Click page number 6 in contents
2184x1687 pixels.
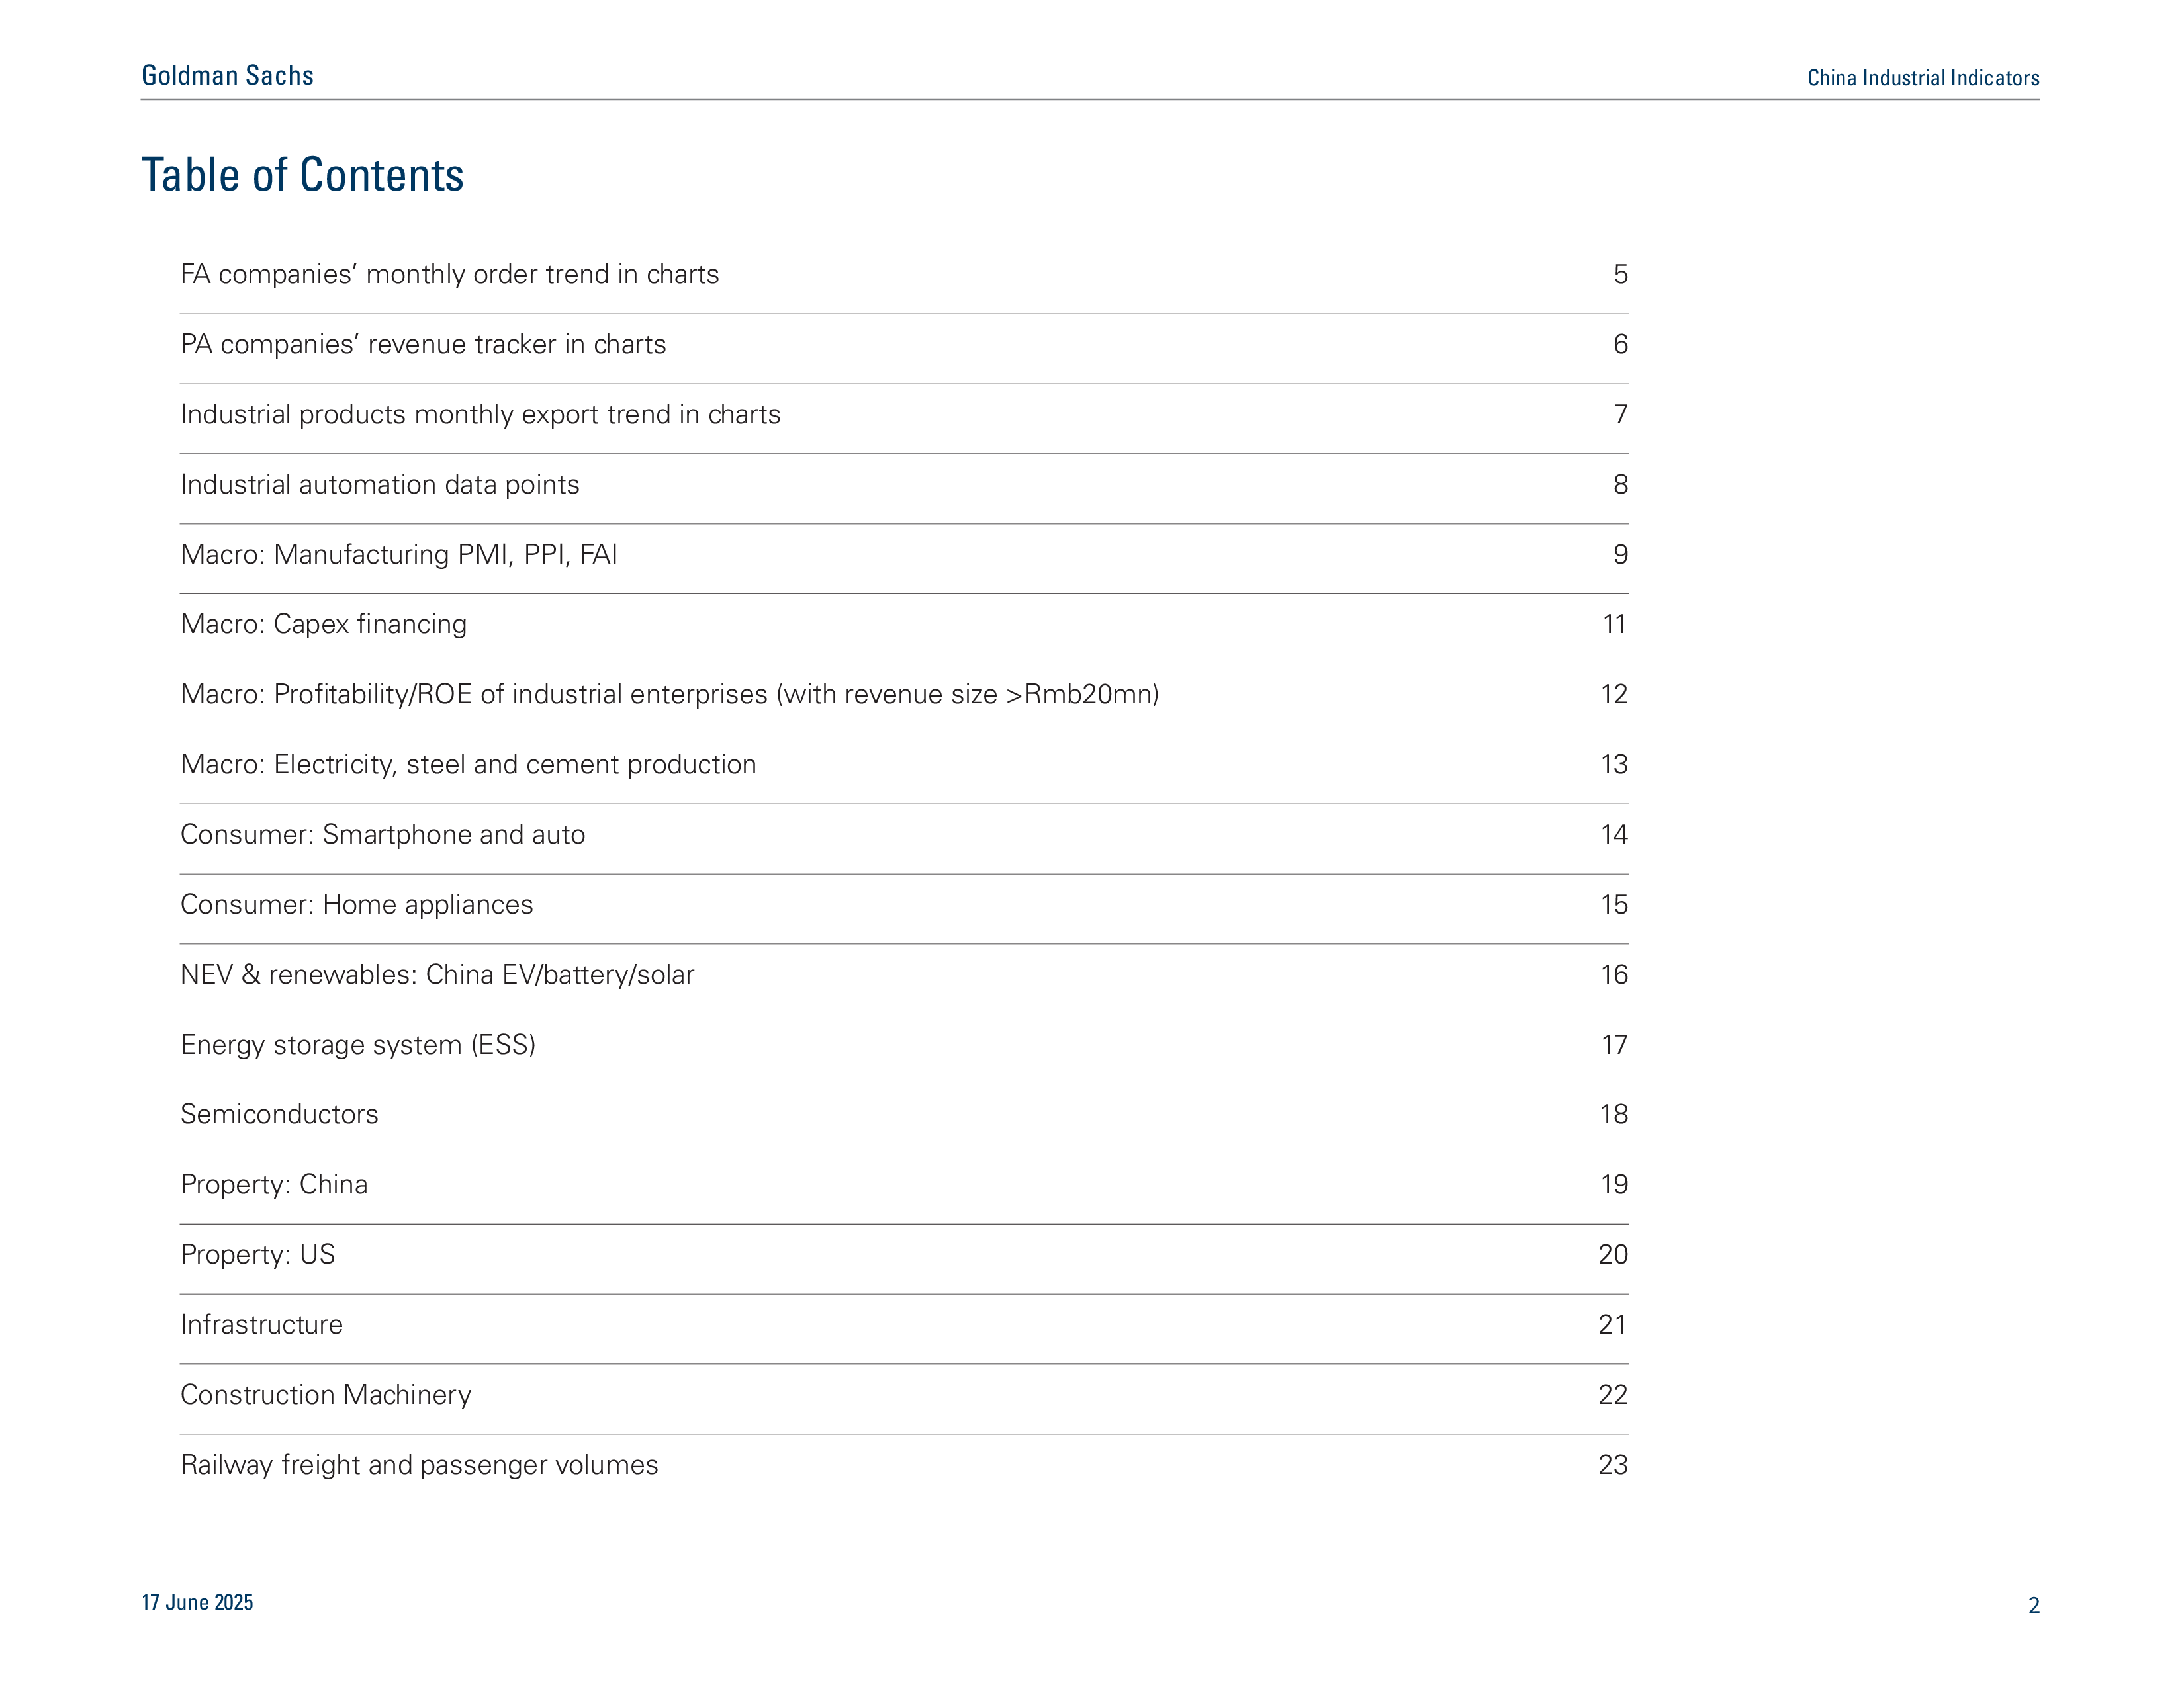pyautogui.click(x=1620, y=344)
